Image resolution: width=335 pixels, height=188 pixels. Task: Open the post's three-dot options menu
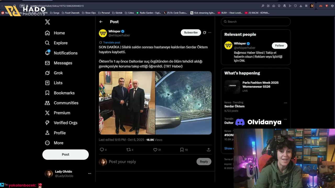210,33
